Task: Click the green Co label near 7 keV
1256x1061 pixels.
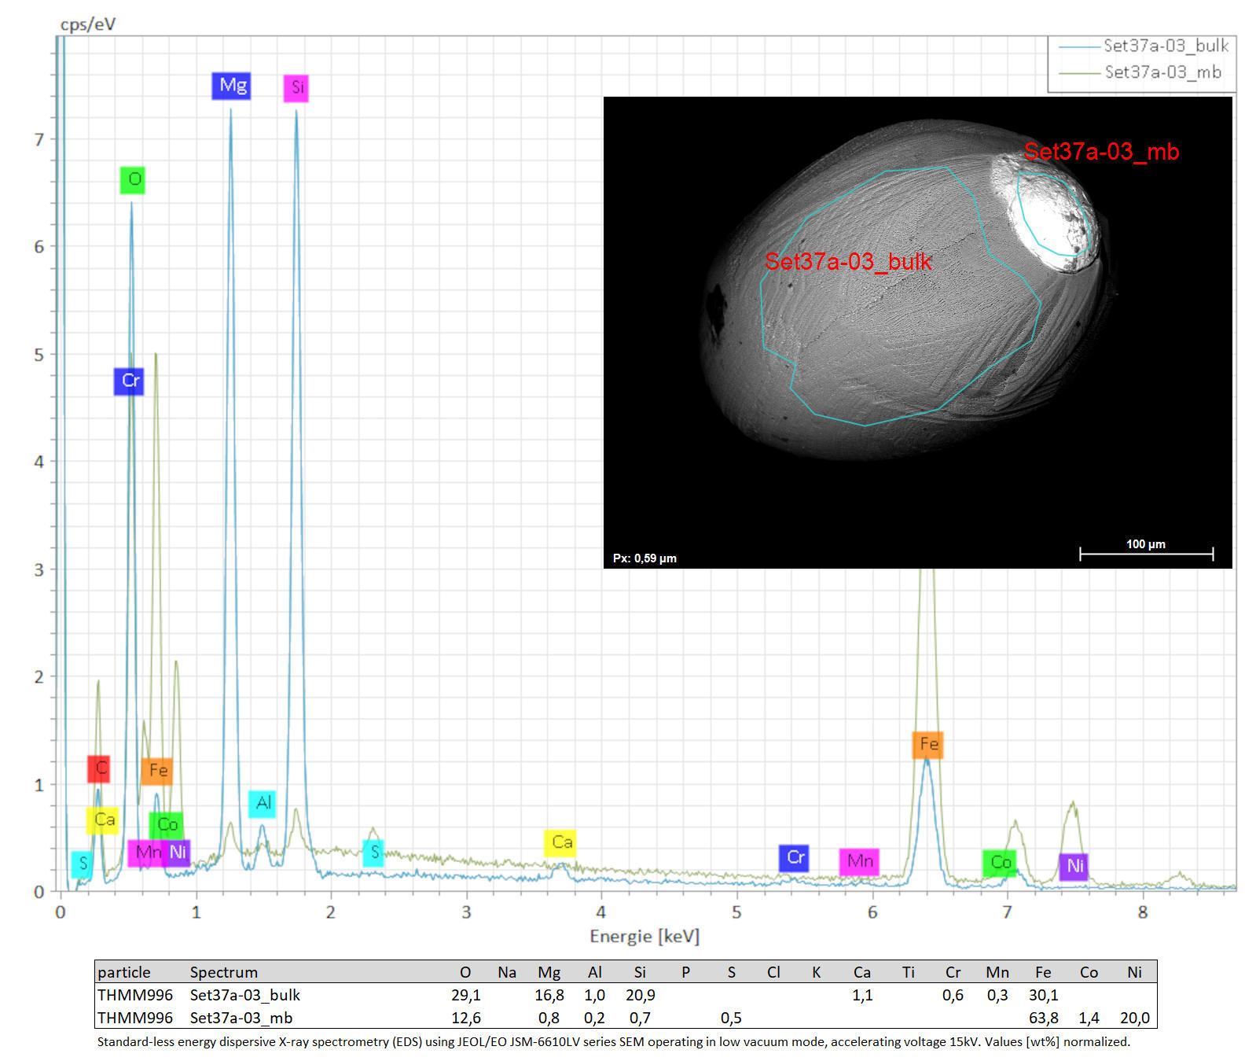Action: click(999, 863)
